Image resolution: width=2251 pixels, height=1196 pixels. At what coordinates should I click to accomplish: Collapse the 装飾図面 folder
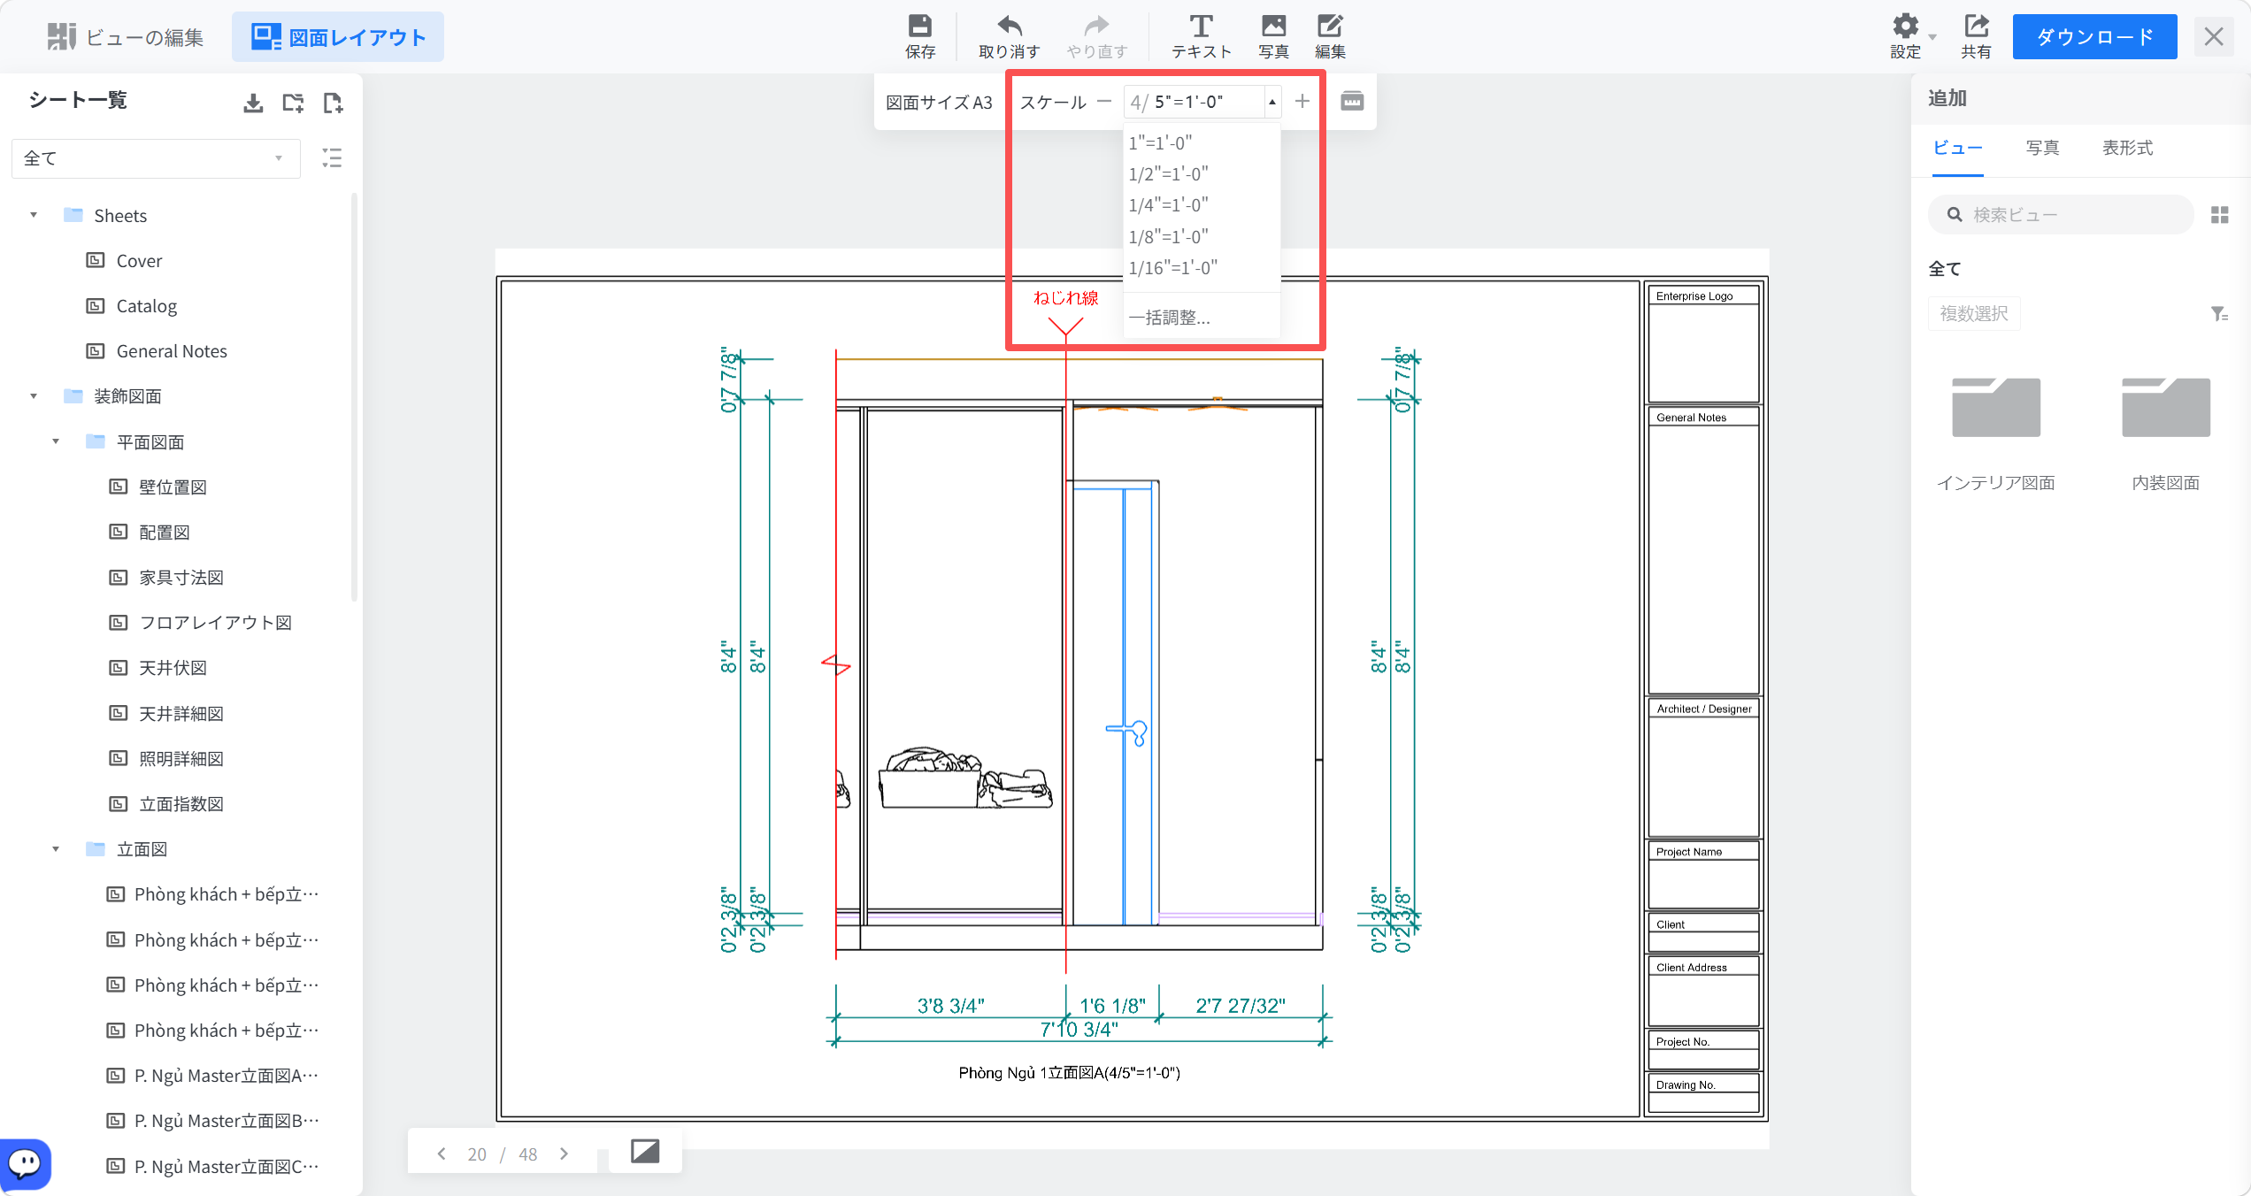tap(34, 396)
